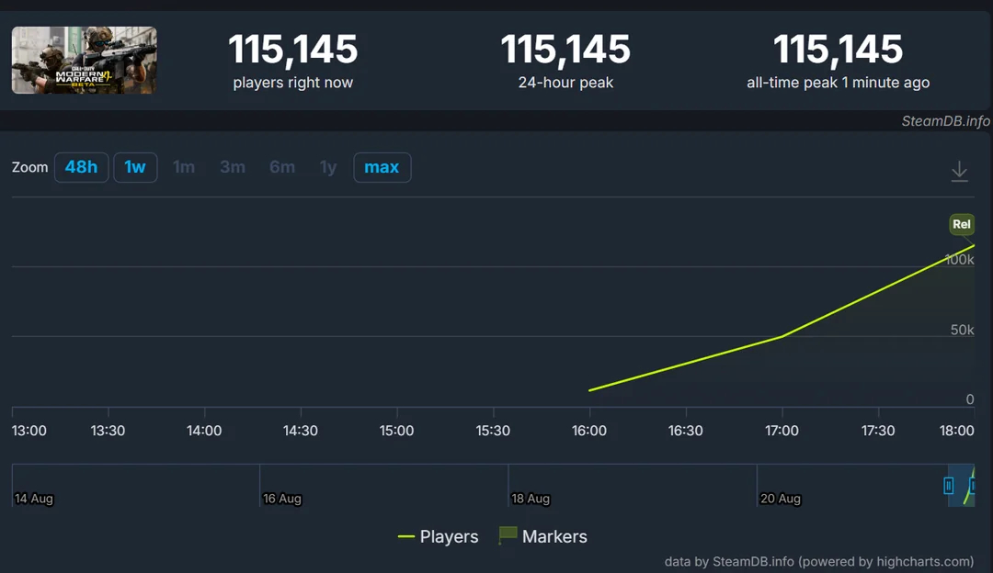Select the 1w zoom range
Screen dimensions: 993x573
click(135, 168)
